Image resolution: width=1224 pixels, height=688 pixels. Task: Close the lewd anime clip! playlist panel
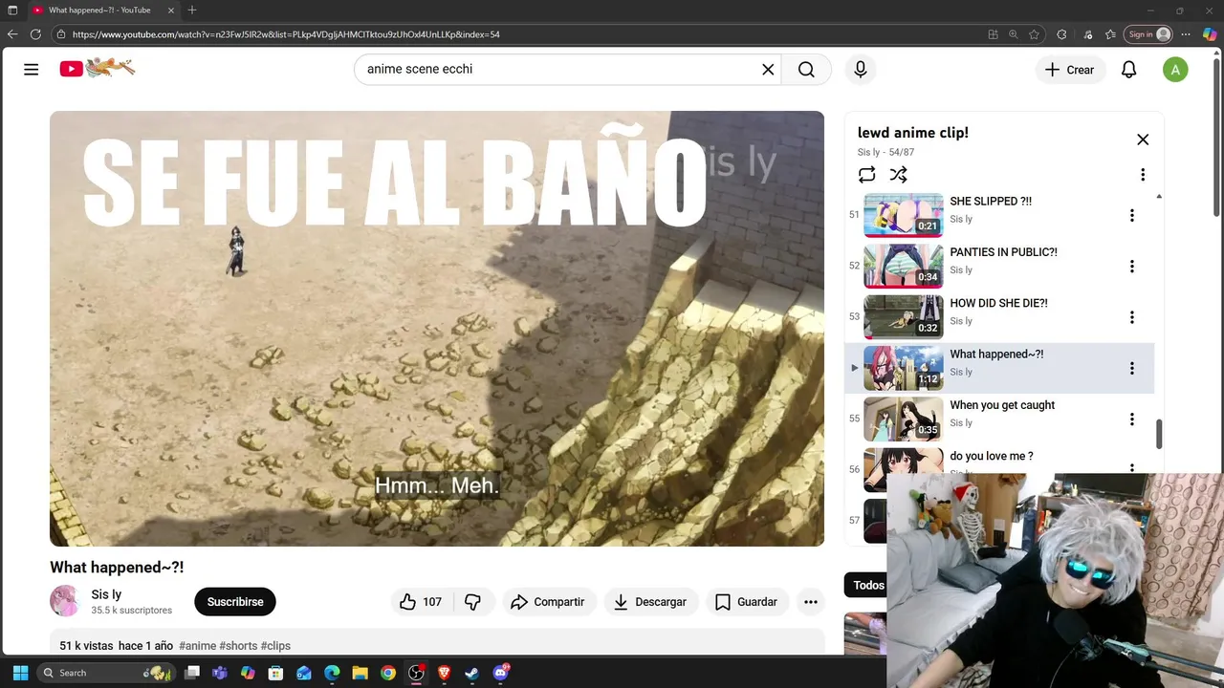point(1143,140)
